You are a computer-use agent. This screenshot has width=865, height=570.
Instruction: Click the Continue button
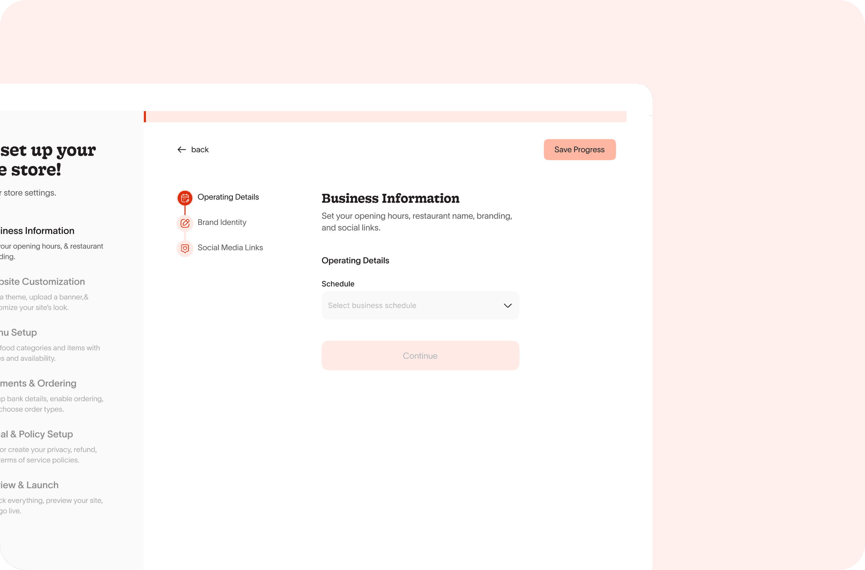pos(420,356)
